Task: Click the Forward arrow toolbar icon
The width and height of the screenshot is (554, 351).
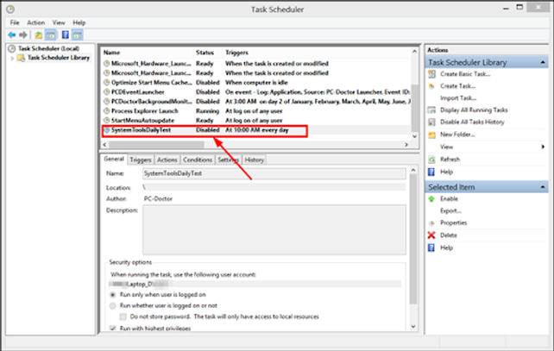Action: click(x=23, y=35)
